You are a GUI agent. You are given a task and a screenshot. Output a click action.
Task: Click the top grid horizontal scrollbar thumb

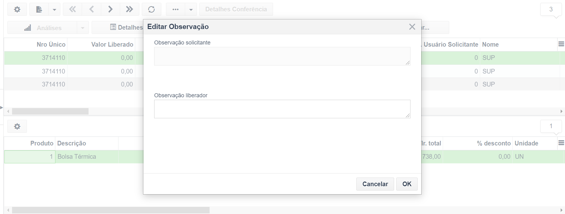50,111
